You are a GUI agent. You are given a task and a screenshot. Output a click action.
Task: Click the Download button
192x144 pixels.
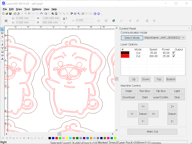[x=129, y=97]
